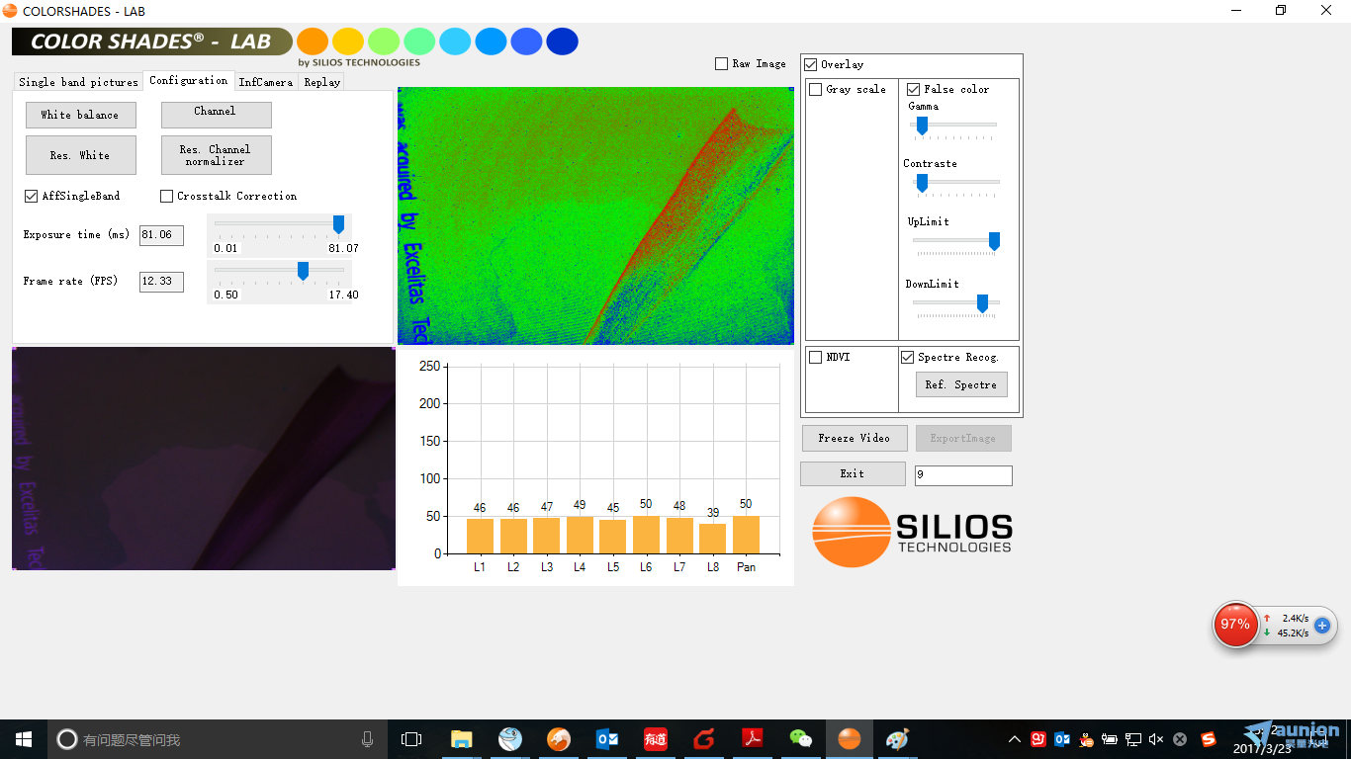The width and height of the screenshot is (1351, 759).
Task: Click the Pan bar in the chart
Action: pyautogui.click(x=746, y=535)
